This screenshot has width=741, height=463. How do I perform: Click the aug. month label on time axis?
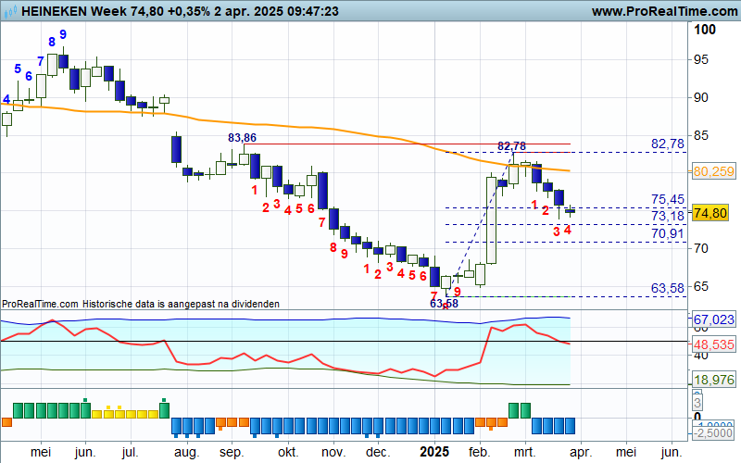[186, 452]
